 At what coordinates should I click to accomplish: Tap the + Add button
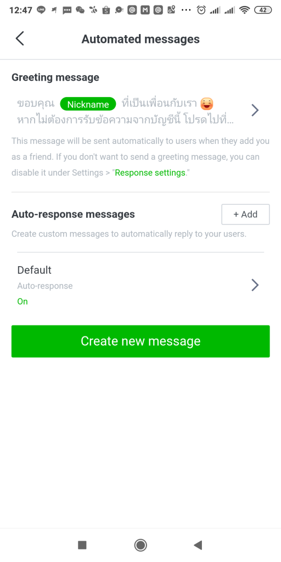coord(245,215)
